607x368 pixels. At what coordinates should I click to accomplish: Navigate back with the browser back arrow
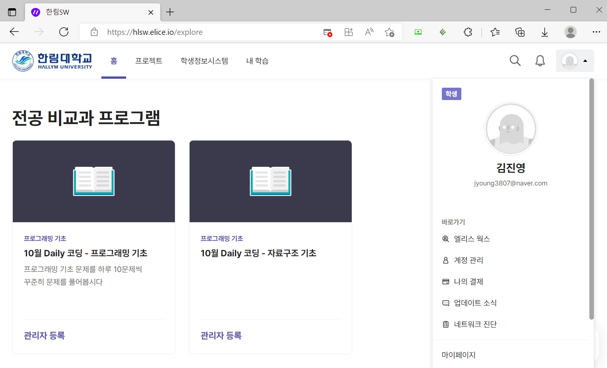click(x=14, y=32)
